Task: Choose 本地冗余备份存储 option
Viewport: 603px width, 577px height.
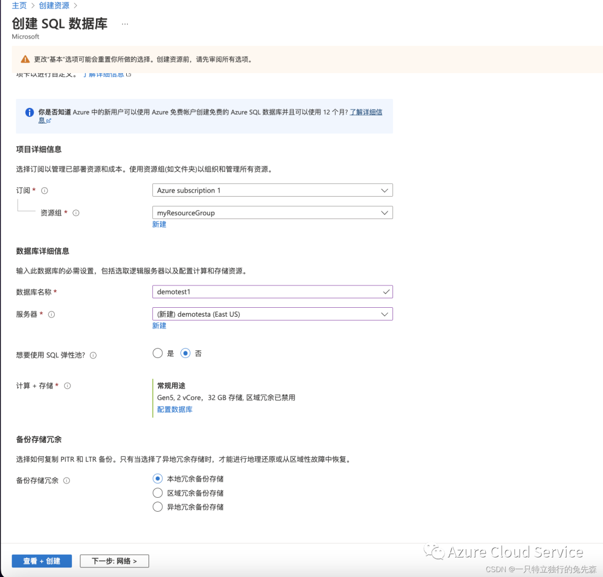Action: click(x=157, y=479)
